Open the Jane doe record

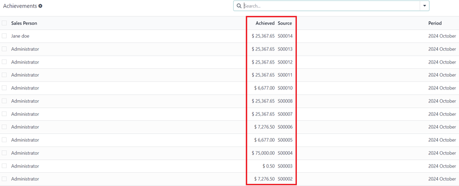(20, 36)
